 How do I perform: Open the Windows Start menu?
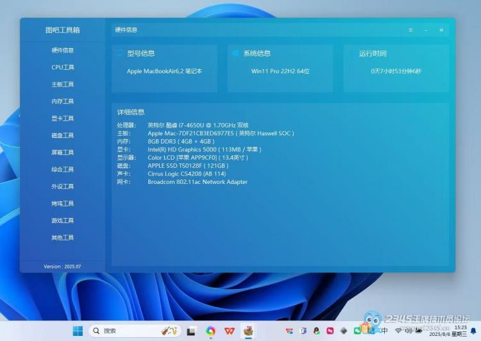pos(78,331)
